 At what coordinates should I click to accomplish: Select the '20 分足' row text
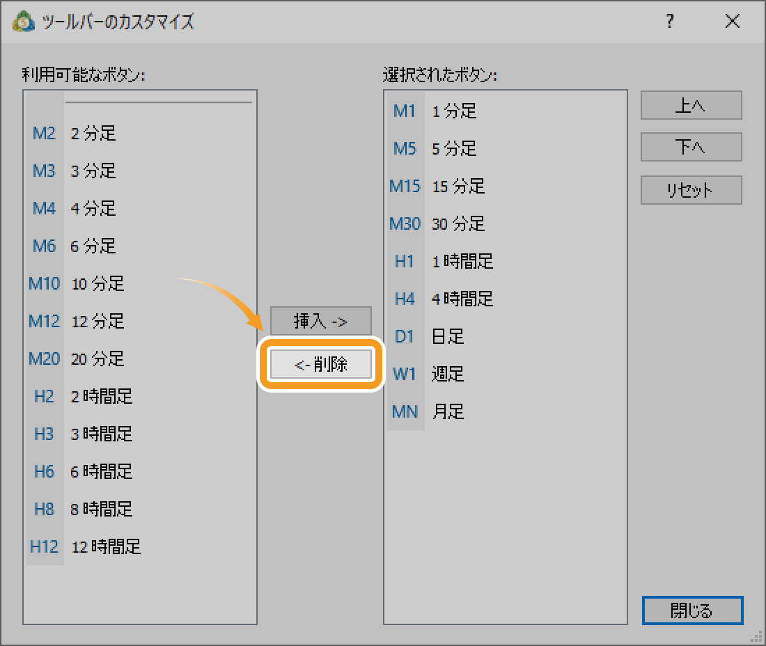(x=97, y=359)
